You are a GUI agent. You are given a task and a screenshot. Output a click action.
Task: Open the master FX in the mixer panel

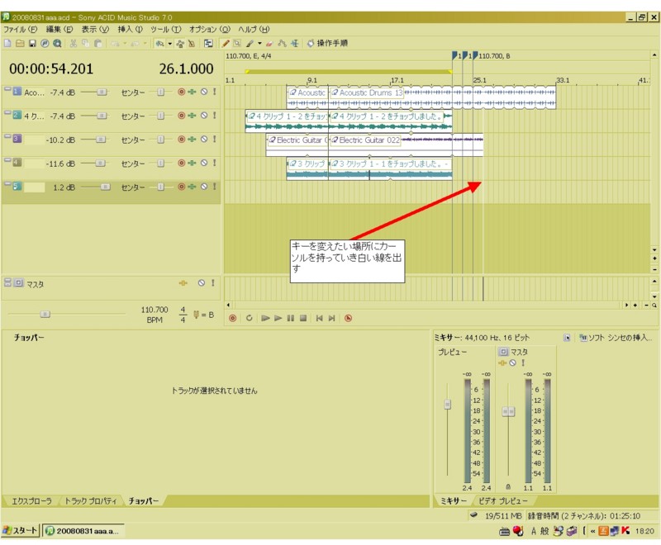(x=502, y=363)
